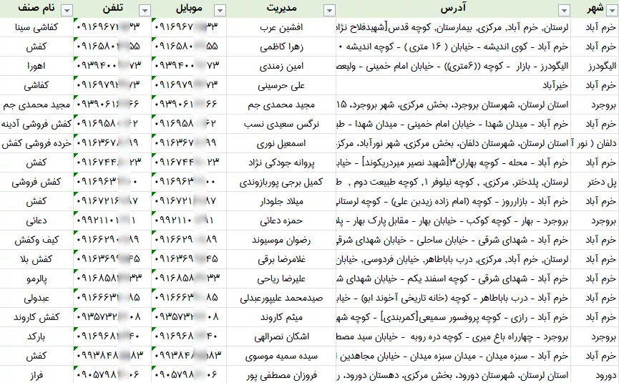This screenshot has height=383, width=619.
Task: Select city cell الیگودرز in شهر column
Action: 595,66
